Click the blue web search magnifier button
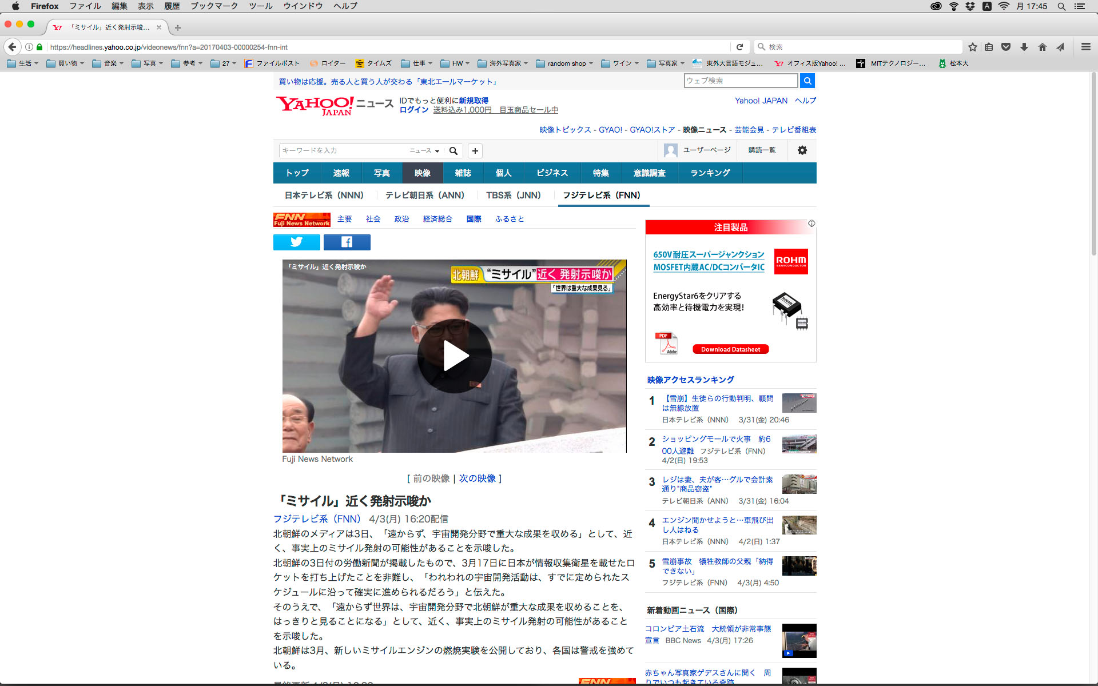1098x686 pixels. 807,81
